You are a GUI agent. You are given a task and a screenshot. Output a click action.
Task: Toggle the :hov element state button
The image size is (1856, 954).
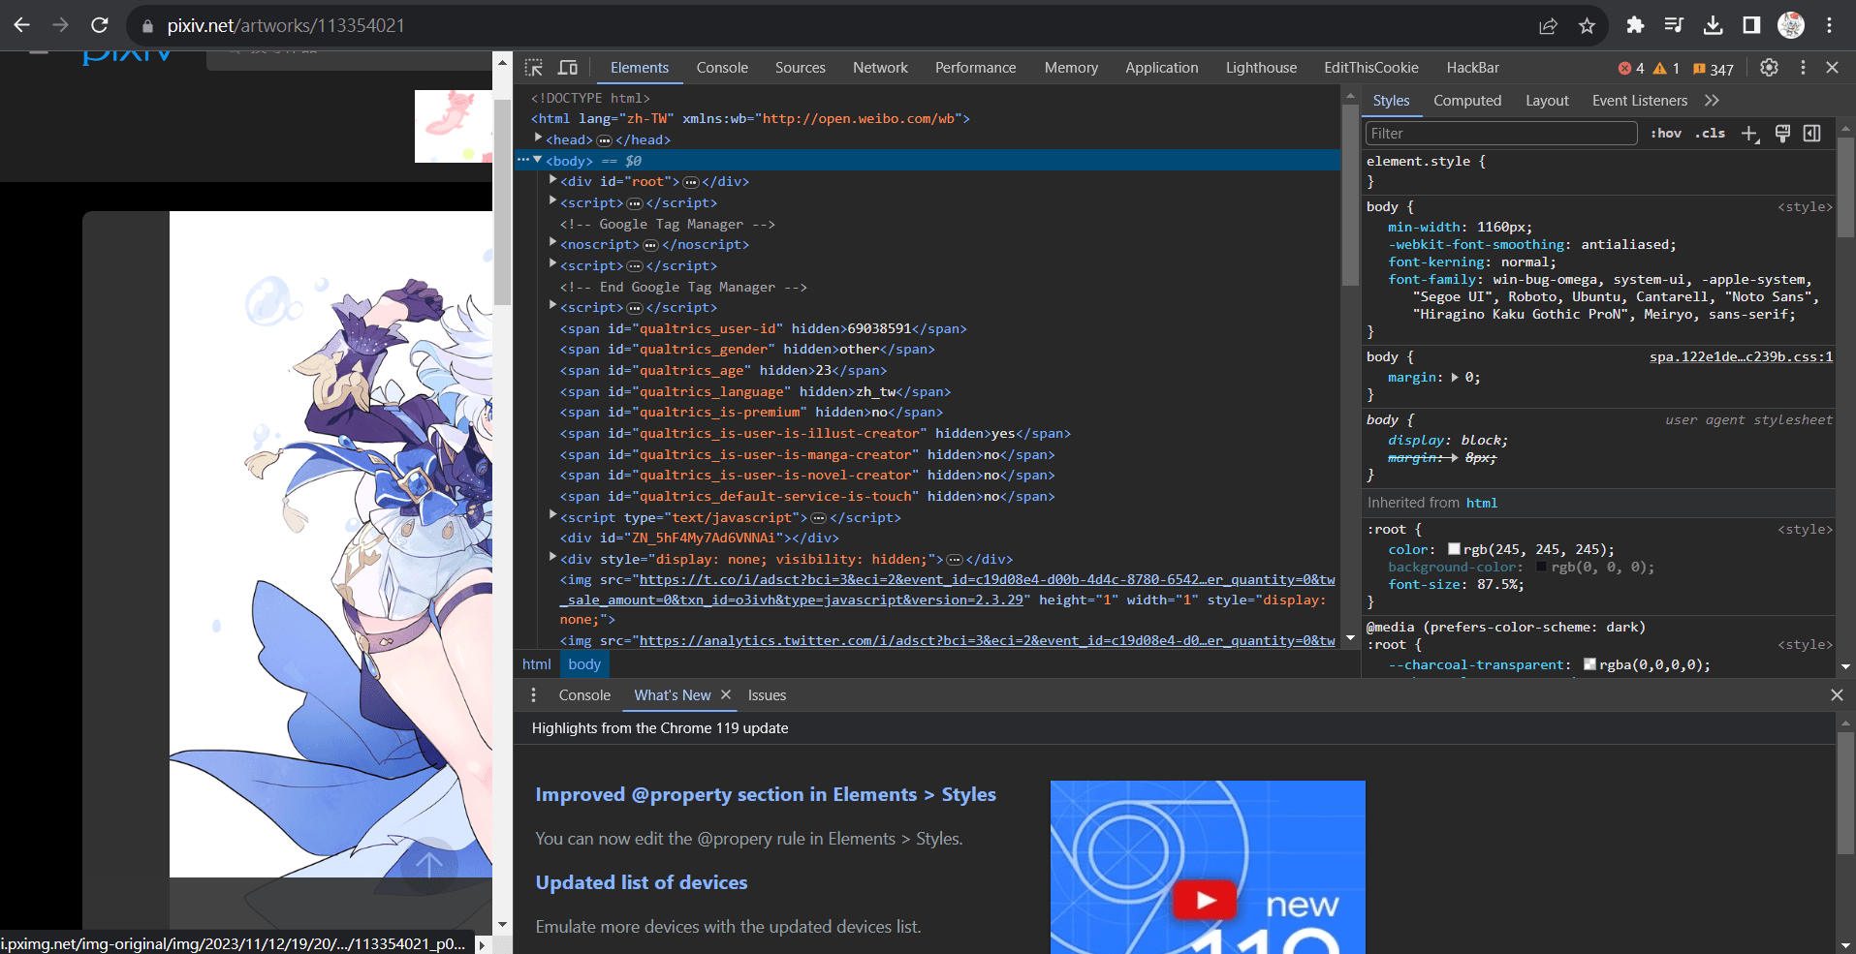click(x=1666, y=134)
